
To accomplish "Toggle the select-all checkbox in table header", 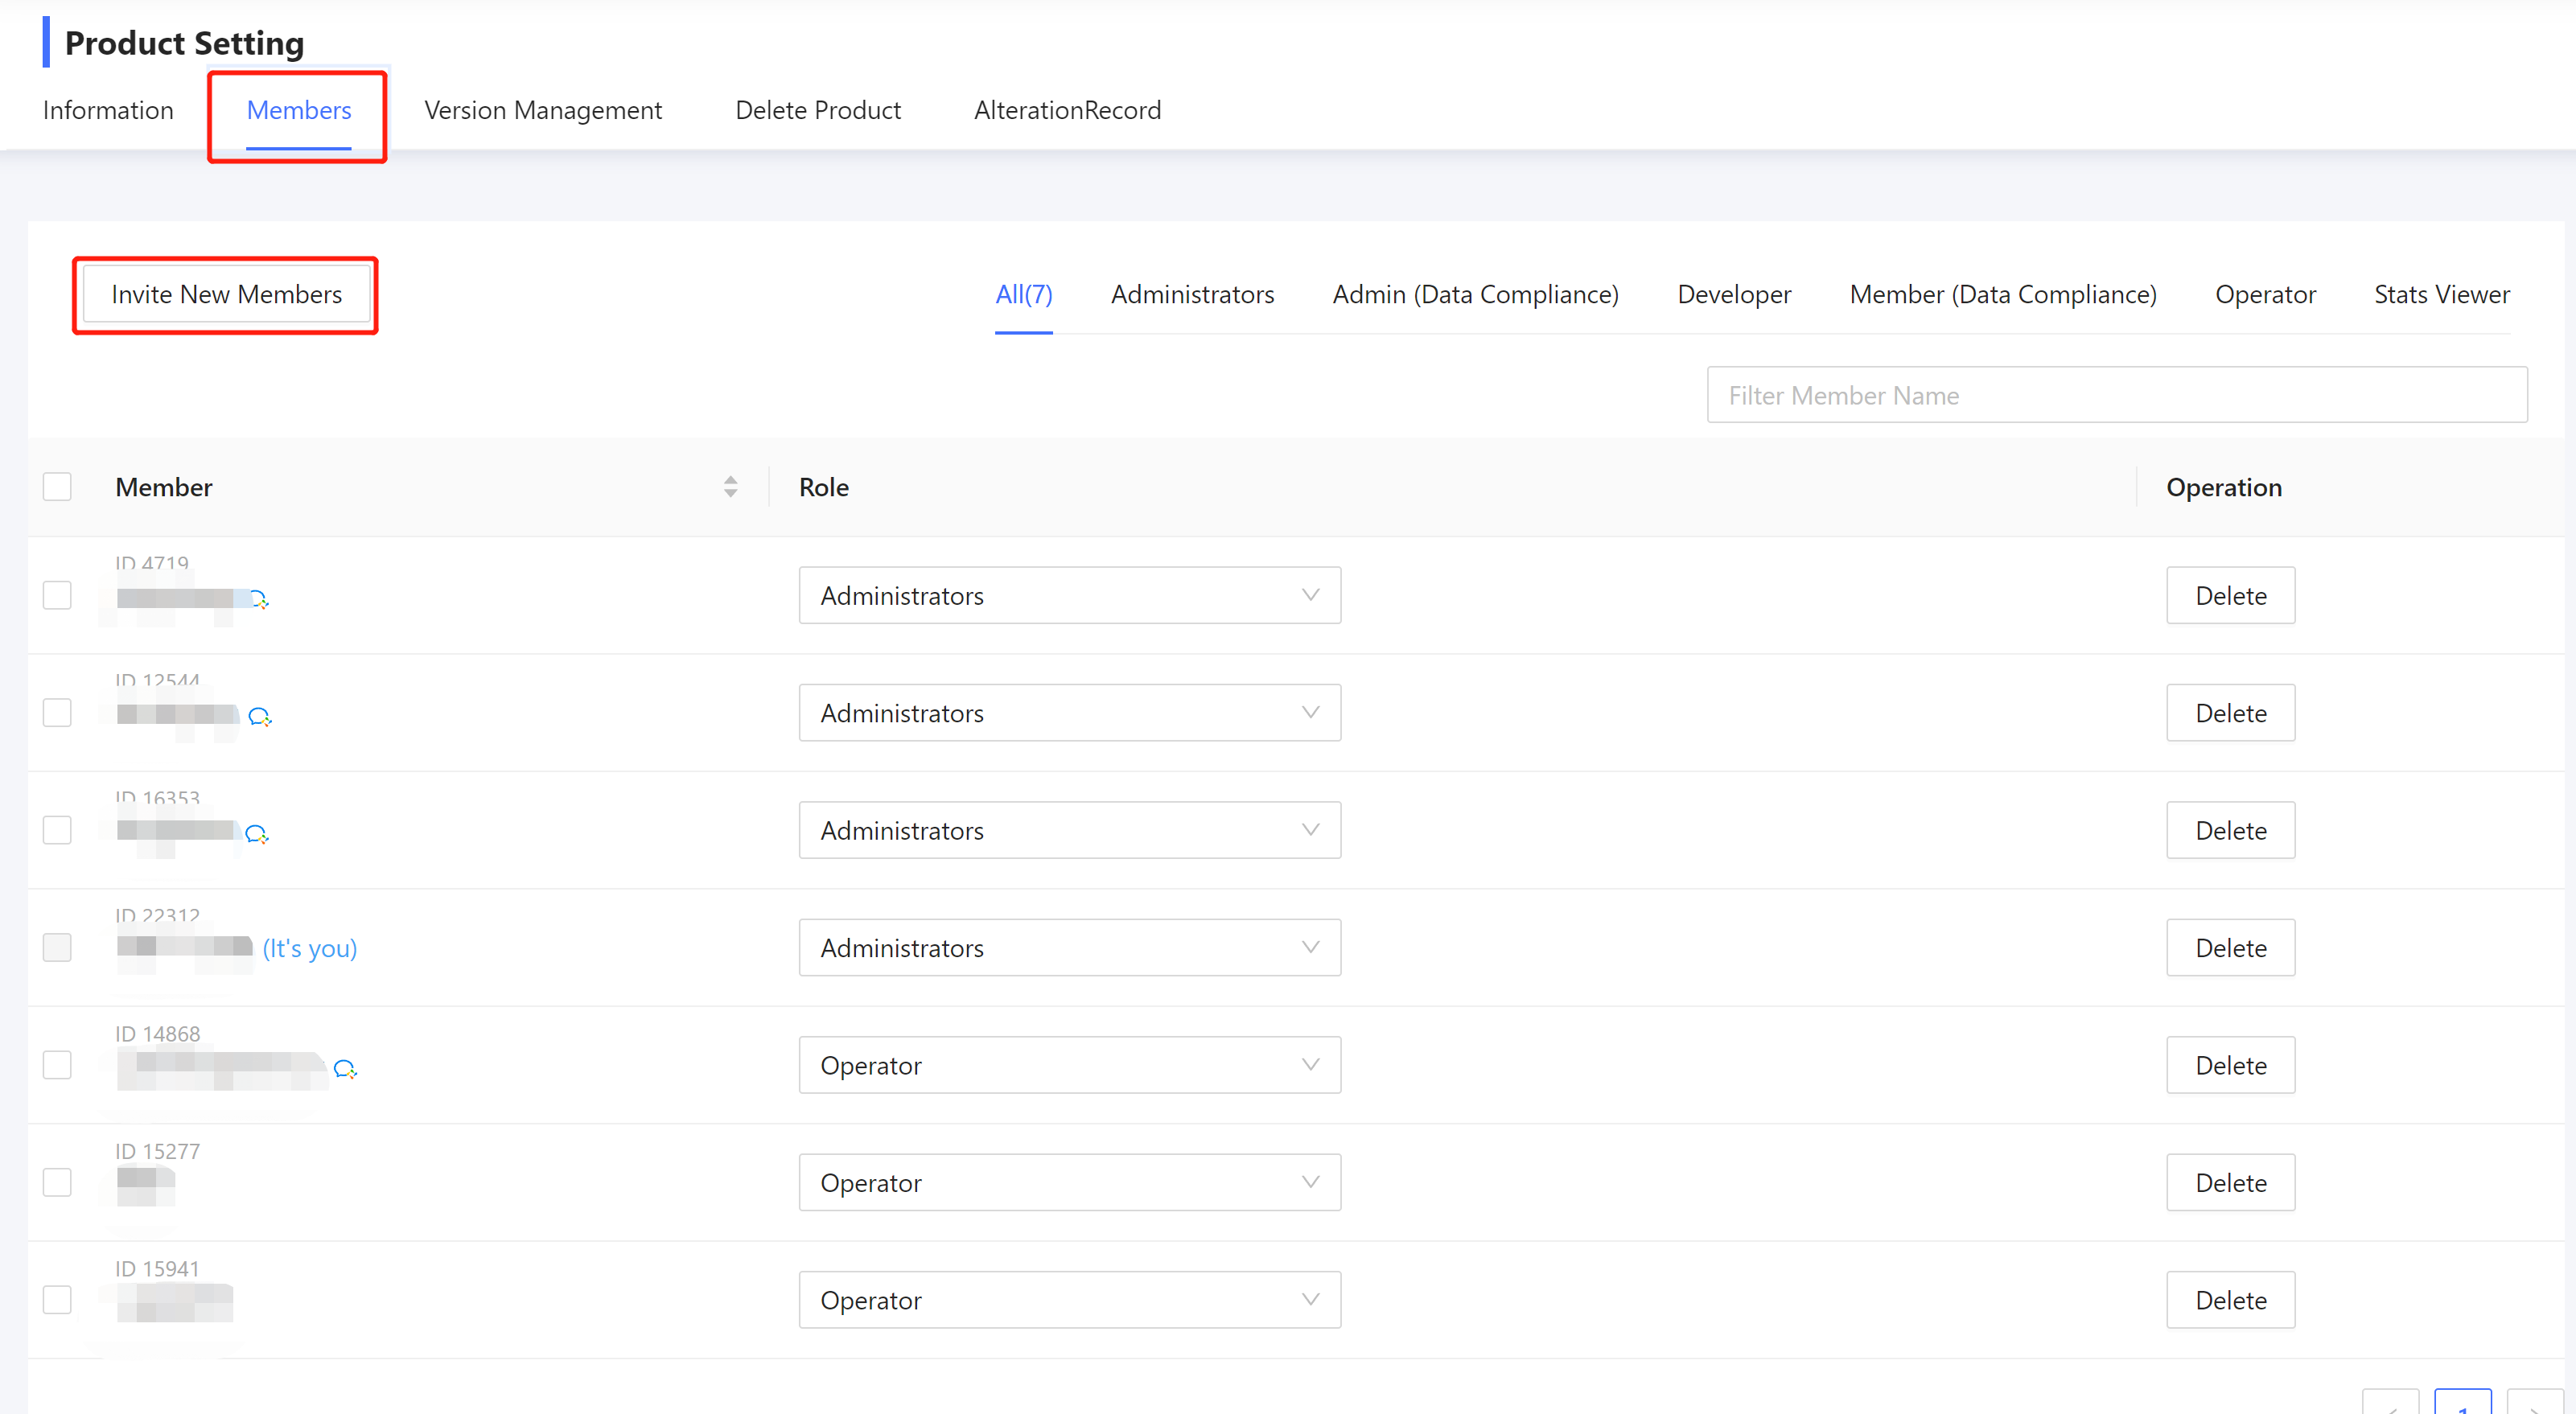I will 57,486.
